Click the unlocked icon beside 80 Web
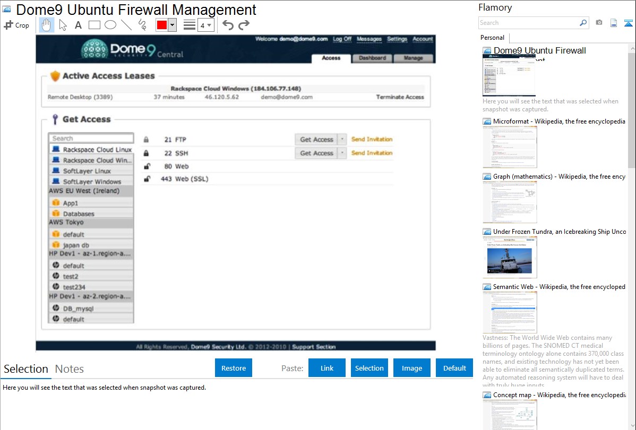The width and height of the screenshot is (636, 430). point(147,166)
